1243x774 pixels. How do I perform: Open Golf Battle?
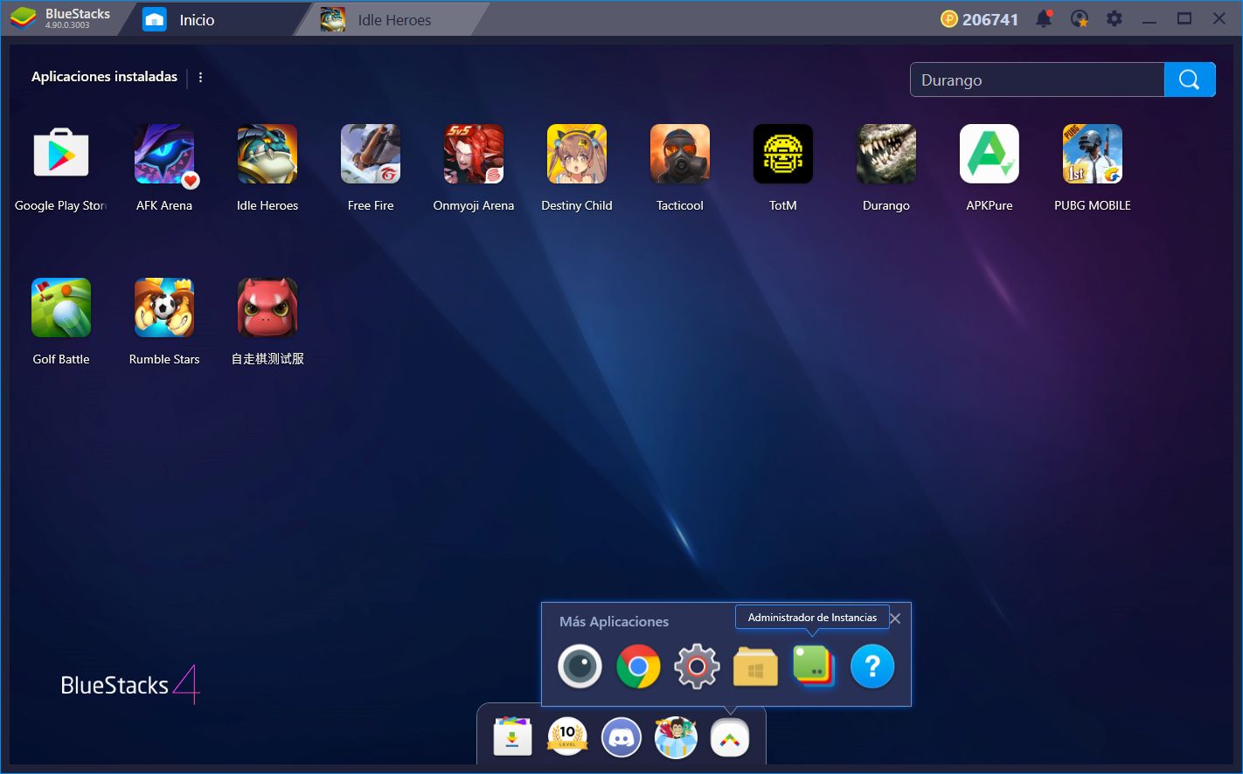[61, 308]
